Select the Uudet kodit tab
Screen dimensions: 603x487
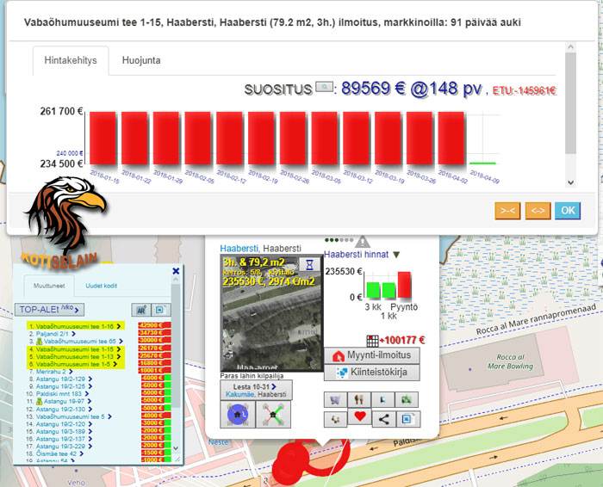pos(101,286)
